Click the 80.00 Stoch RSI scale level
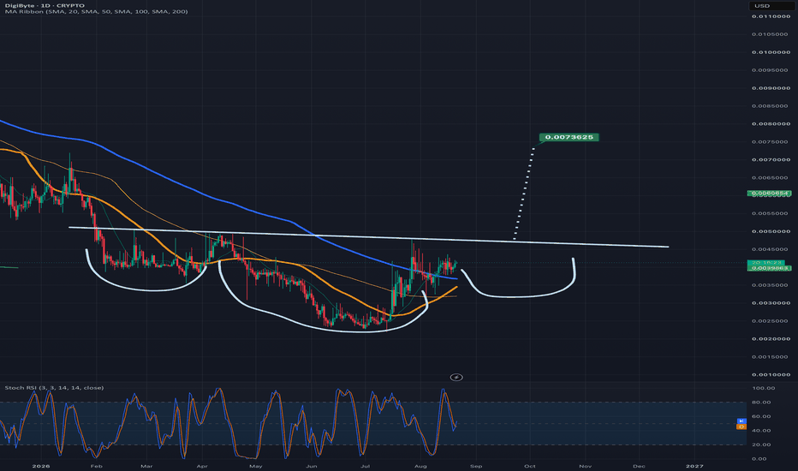 [x=763, y=402]
